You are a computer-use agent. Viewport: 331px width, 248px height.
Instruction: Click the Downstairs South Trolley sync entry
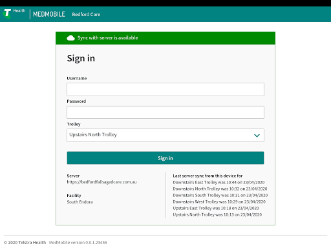click(220, 195)
